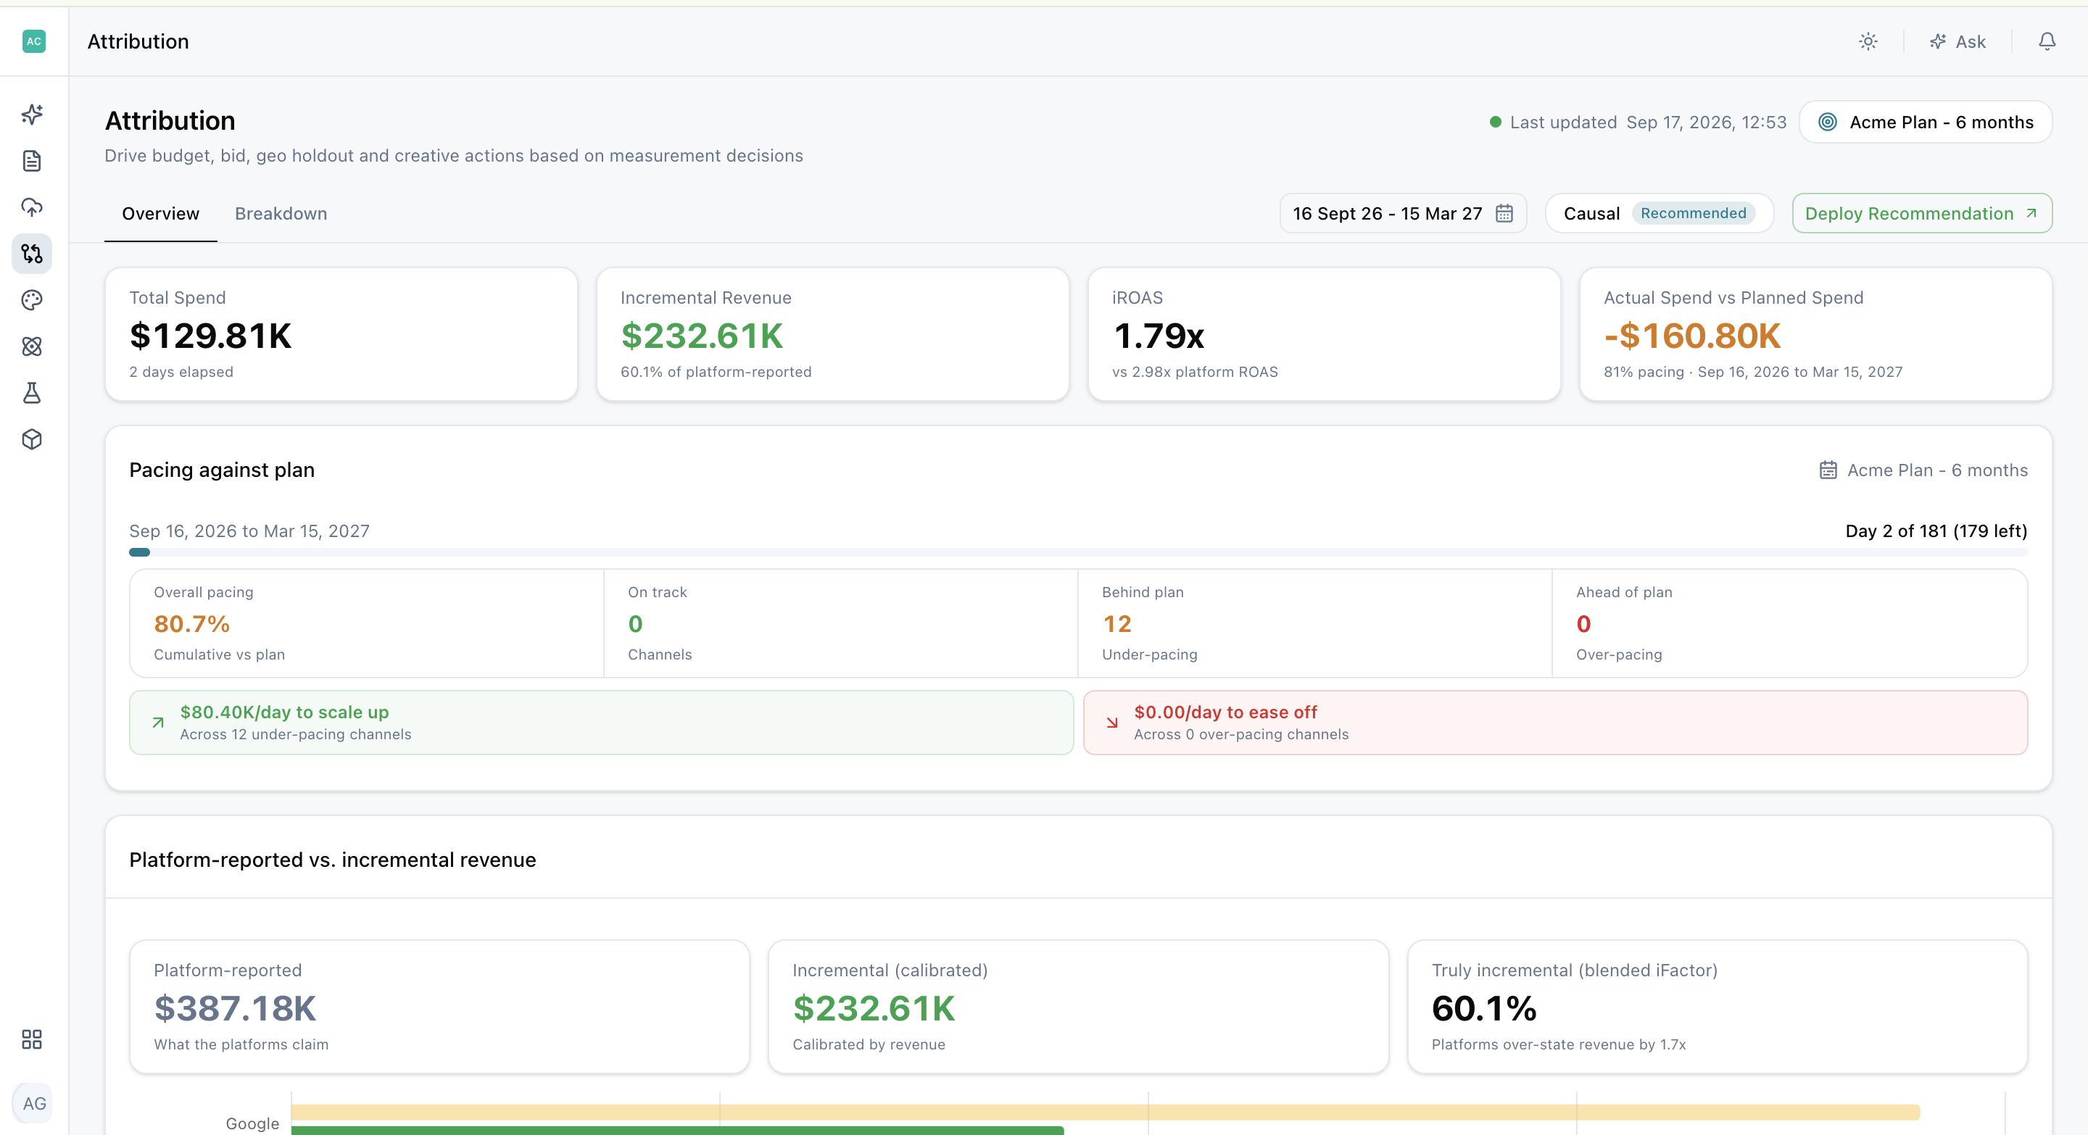Open the grid apps icon near bottom
Viewport: 2088px width, 1135px height.
[33, 1039]
